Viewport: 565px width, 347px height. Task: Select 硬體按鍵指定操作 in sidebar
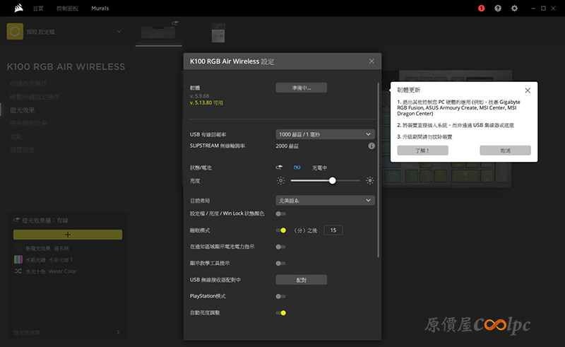coord(35,97)
